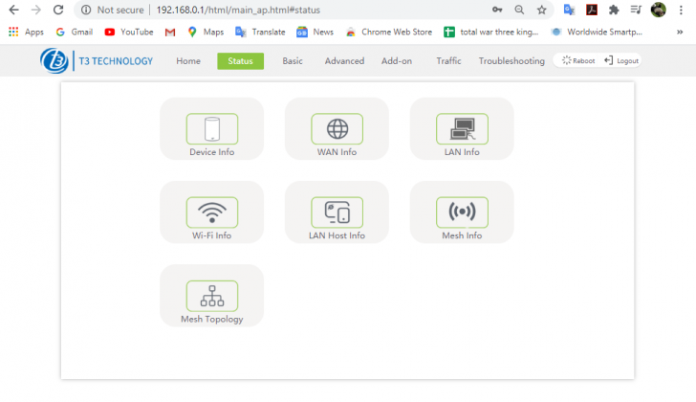Open the Apps bookmark shortcut
The width and height of the screenshot is (696, 402).
pos(26,32)
